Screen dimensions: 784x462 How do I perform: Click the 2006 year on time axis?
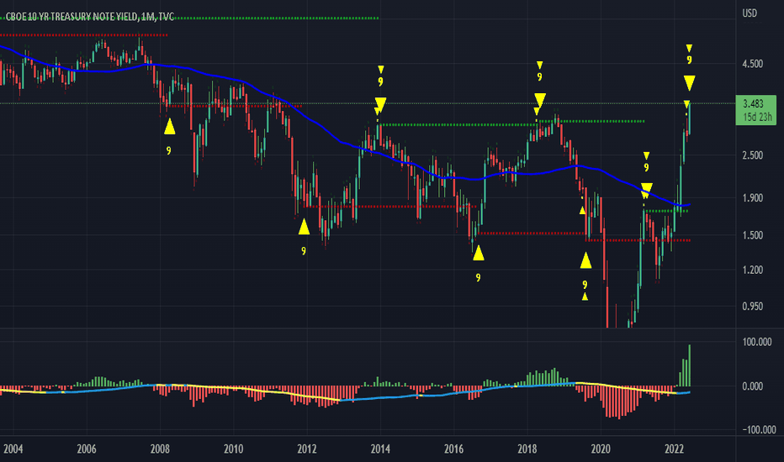(87, 449)
